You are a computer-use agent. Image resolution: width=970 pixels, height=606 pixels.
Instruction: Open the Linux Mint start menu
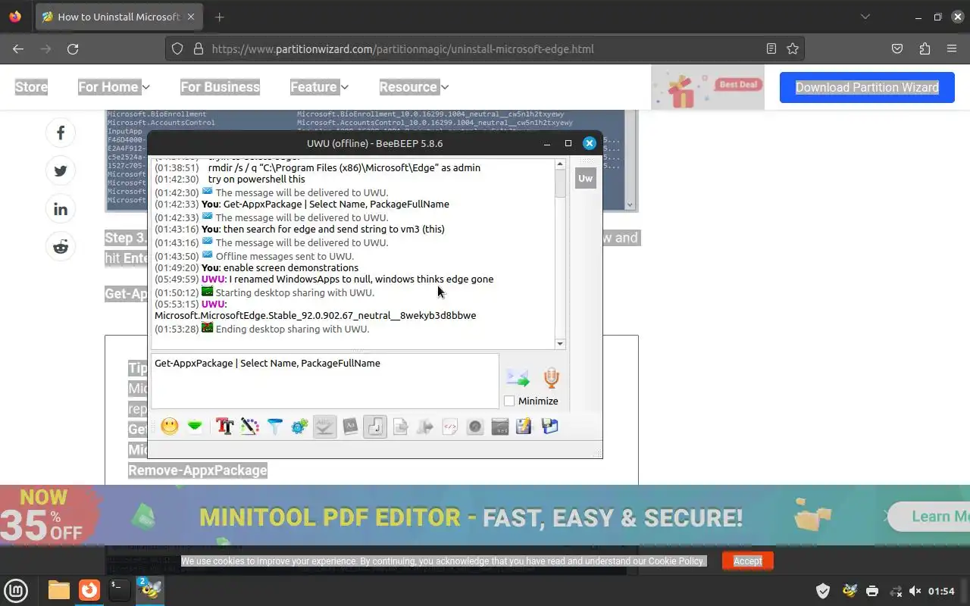(x=16, y=590)
